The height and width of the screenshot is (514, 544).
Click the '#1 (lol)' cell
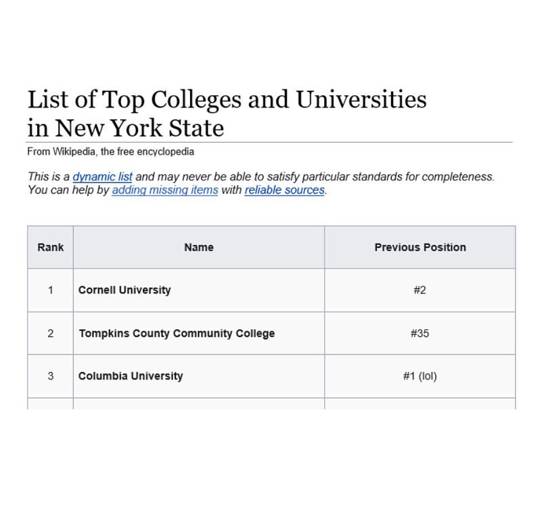click(420, 376)
